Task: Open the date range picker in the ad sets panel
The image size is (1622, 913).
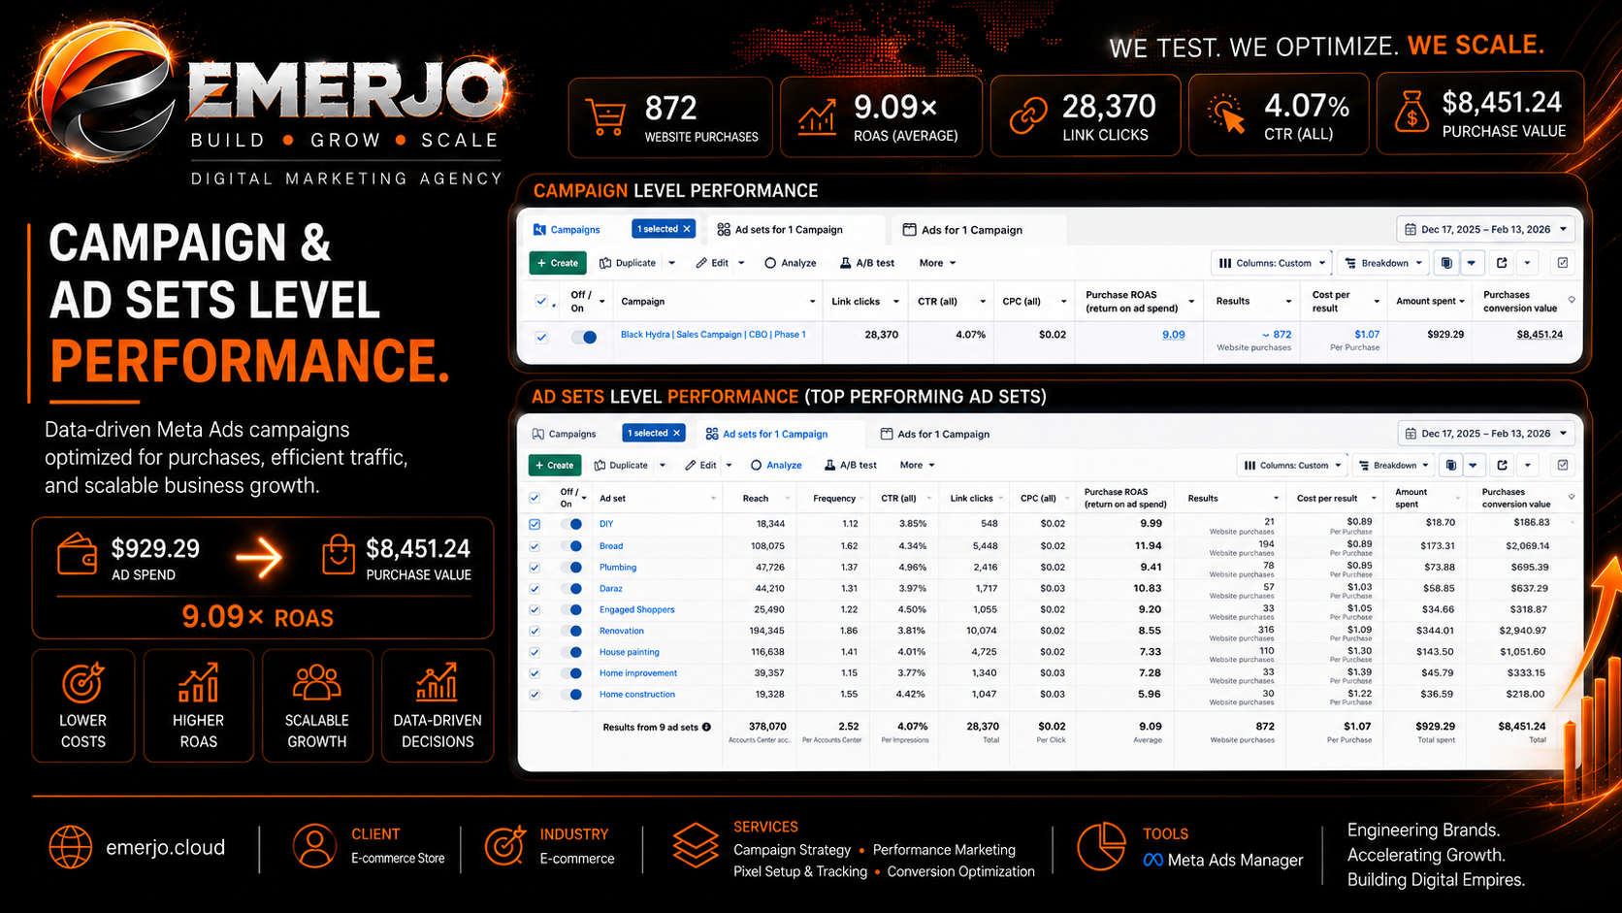Action: tap(1485, 434)
